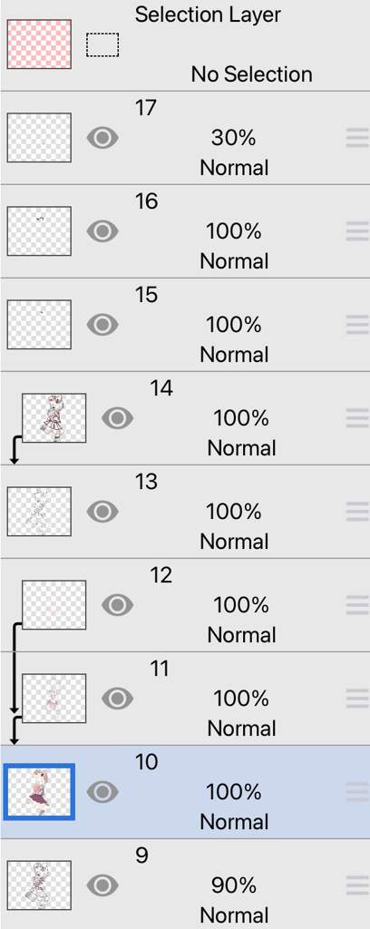Click the reorder handle of layer 9
Viewport: 370px width, 929px height.
[x=357, y=885]
